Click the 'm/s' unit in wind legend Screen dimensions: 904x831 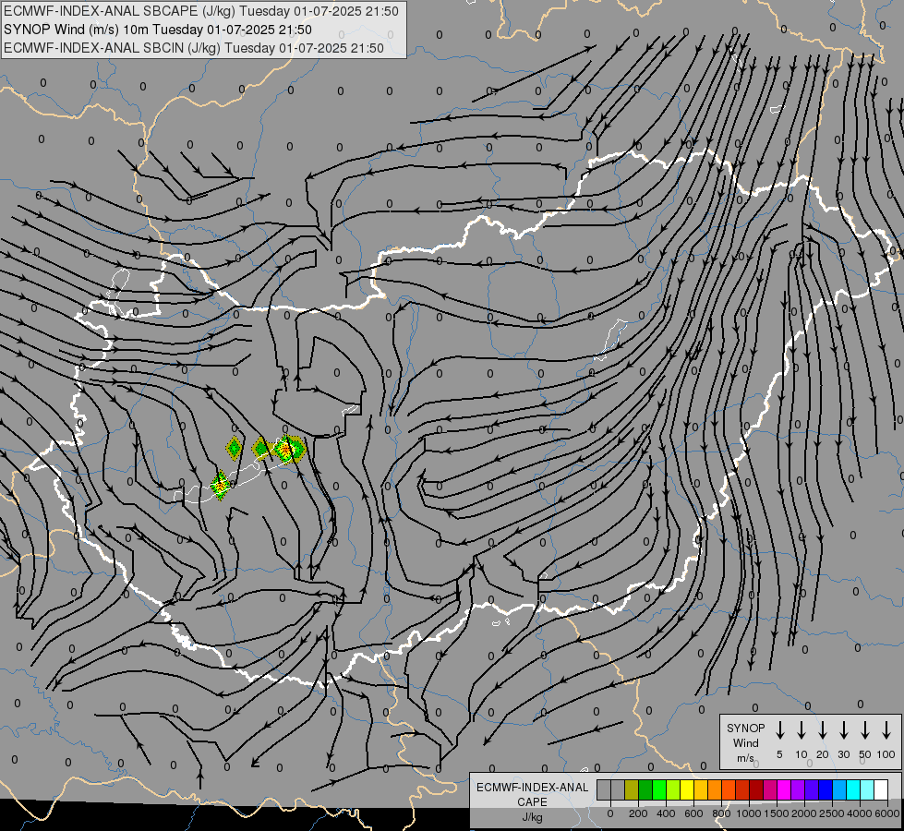[745, 758]
